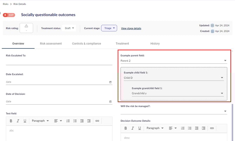Click italic icon in Test field toolbar
Screen dimensions: 235x141
pos(18,121)
